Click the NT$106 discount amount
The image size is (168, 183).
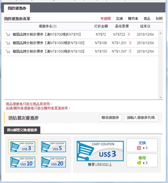pos(101,43)
